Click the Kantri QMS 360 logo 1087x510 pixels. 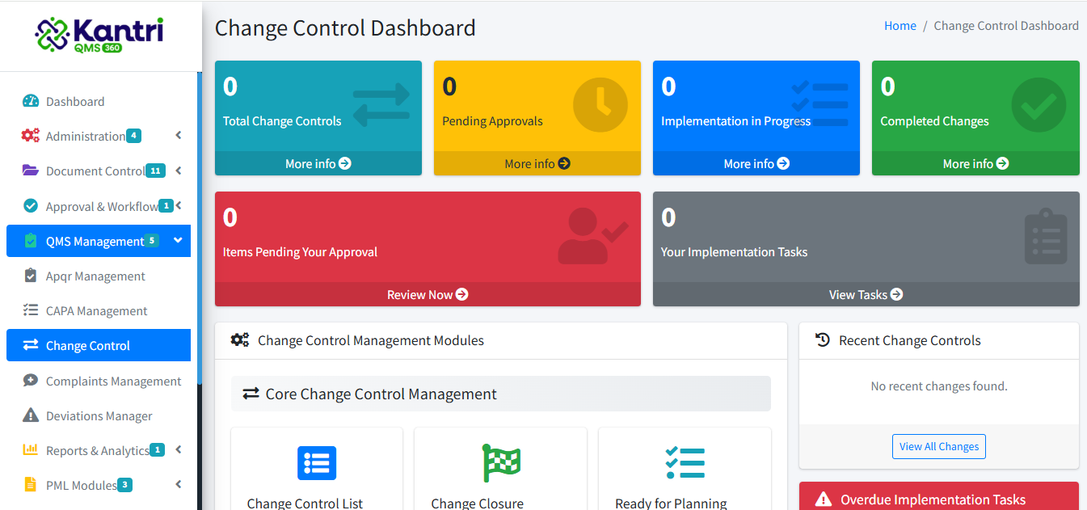[x=100, y=35]
